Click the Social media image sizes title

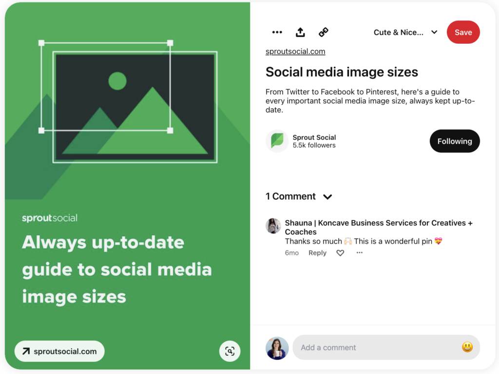[342, 72]
